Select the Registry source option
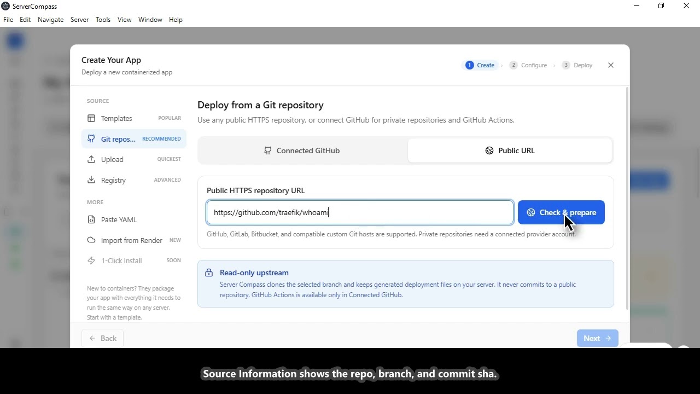 tap(134, 180)
